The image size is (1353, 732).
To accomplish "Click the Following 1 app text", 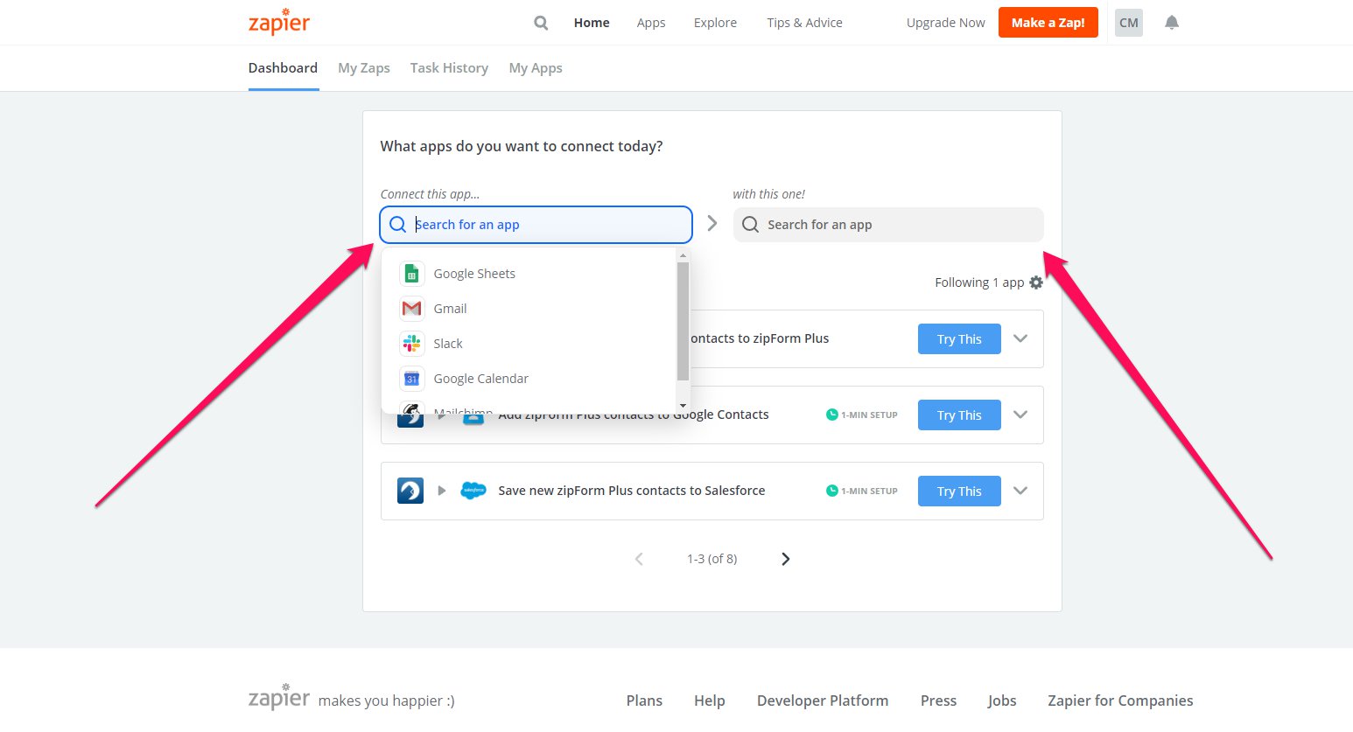I will coord(979,282).
